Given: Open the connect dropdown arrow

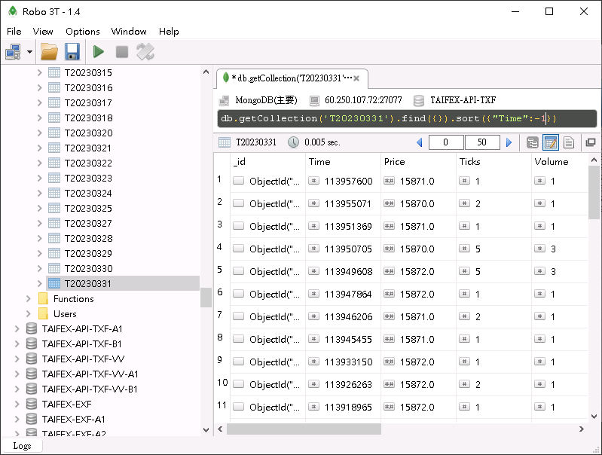Looking at the screenshot, I should pos(29,52).
